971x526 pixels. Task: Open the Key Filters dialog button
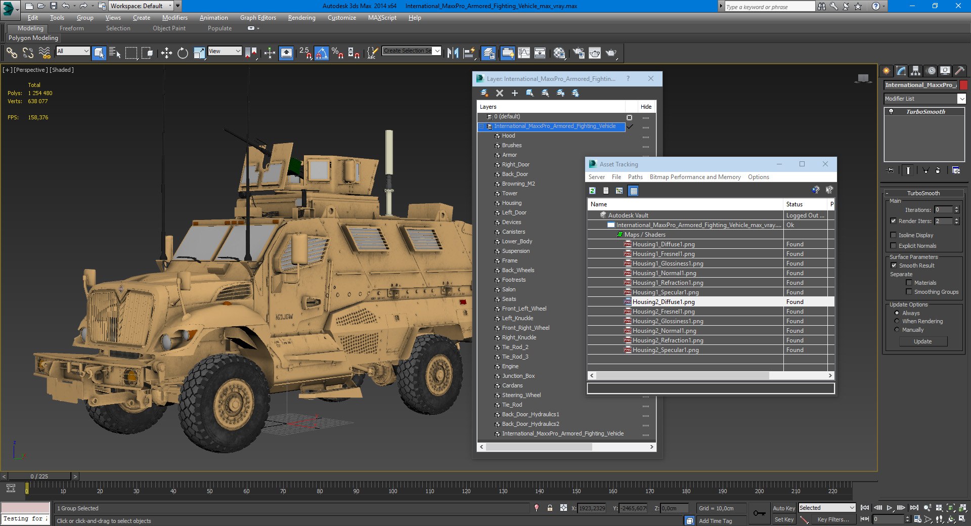tap(833, 519)
